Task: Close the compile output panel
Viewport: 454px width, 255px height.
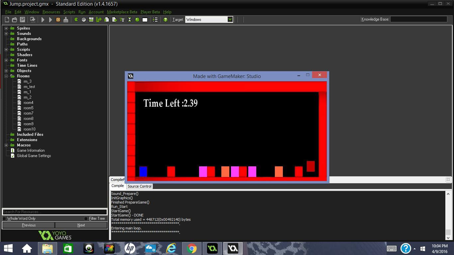Action: coord(448,180)
